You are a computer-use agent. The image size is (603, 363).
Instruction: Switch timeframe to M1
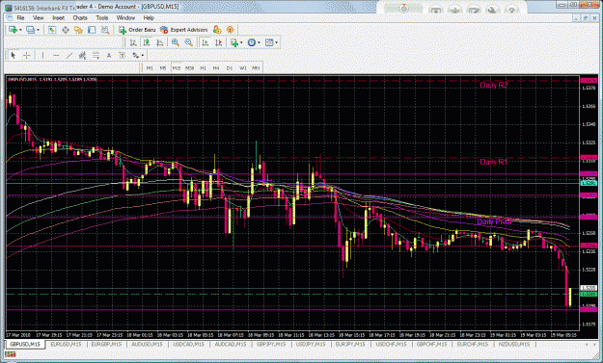tap(150, 68)
